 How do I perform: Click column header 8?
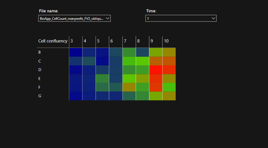[x=138, y=41]
